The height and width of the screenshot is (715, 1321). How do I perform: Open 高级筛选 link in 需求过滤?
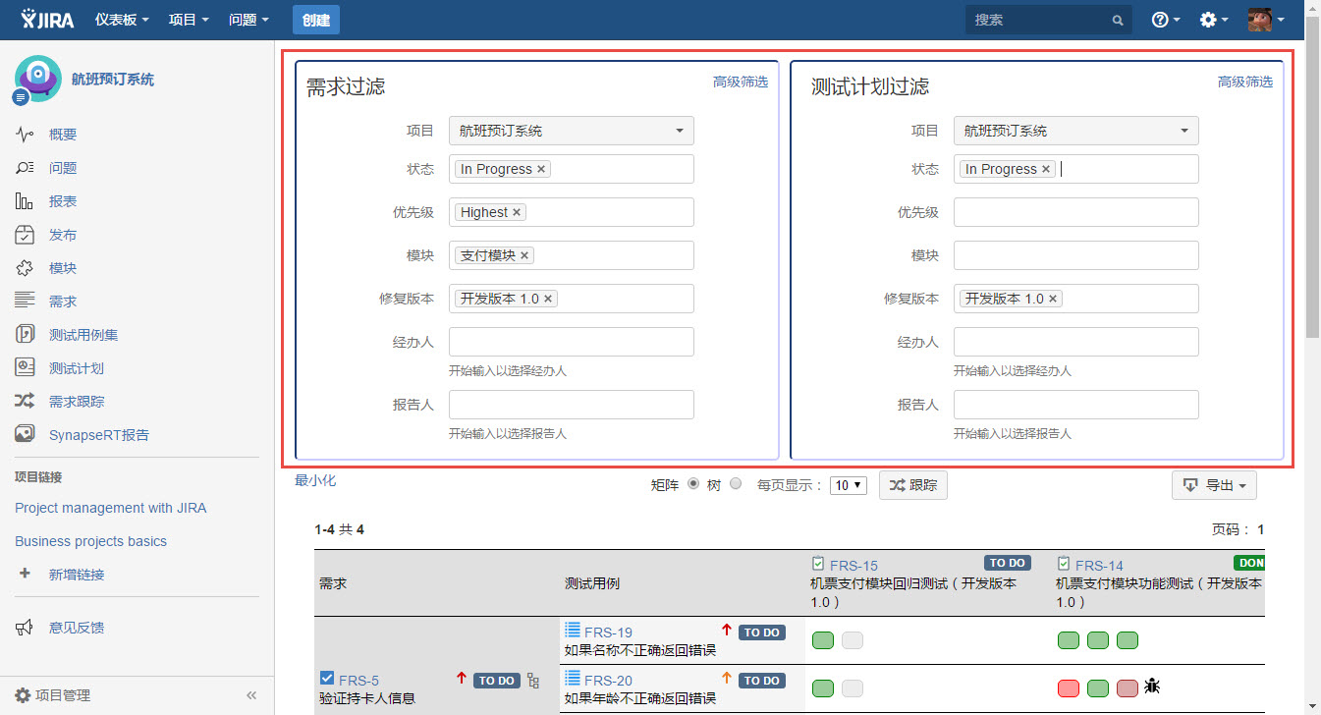click(741, 82)
